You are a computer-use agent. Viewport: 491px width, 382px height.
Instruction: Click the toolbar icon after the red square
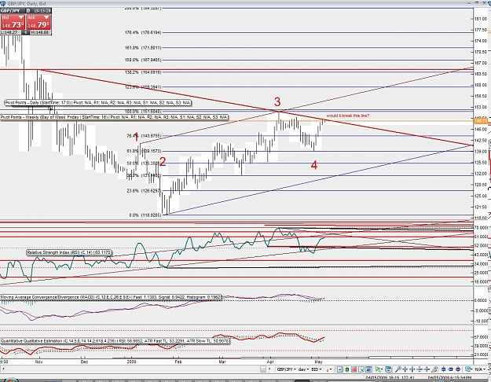[x=361, y=369]
